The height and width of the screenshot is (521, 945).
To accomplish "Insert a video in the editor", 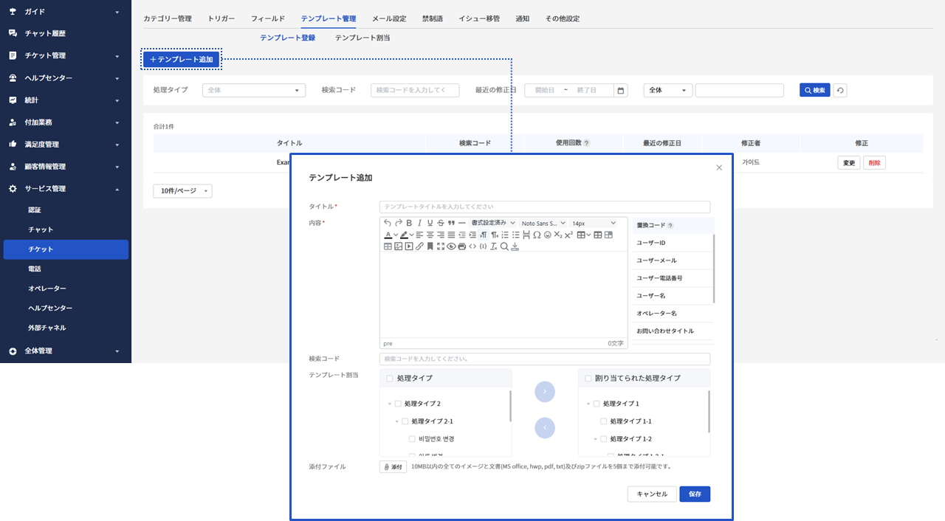I will click(x=409, y=246).
